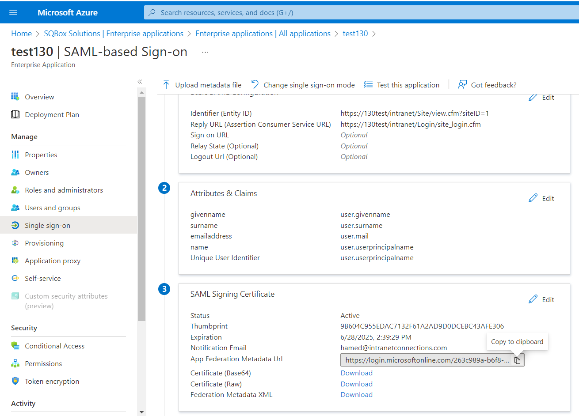
Task: Open the Owners page
Action: click(37, 172)
